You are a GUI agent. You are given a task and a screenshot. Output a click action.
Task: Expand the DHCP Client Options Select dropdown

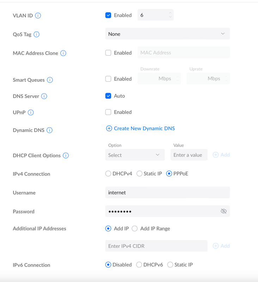point(135,155)
